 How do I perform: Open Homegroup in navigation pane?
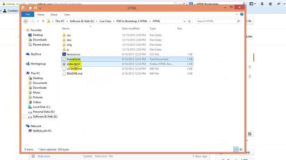(x=38, y=64)
